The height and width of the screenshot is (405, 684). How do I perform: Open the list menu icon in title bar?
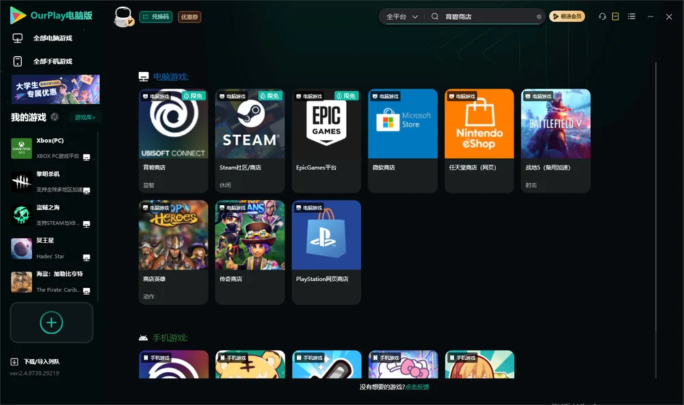click(631, 16)
